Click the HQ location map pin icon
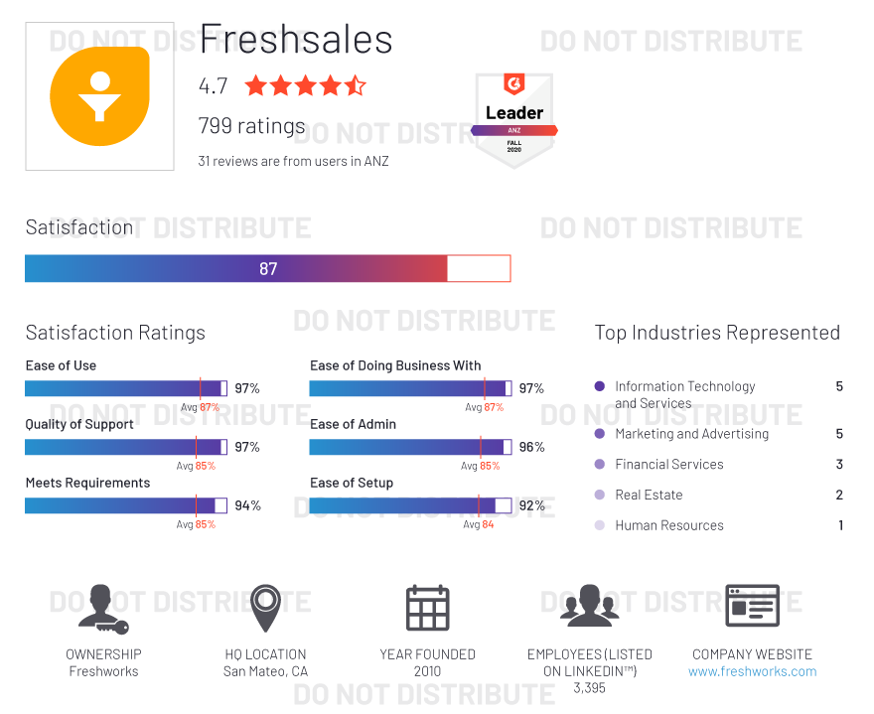The image size is (874, 714). (x=265, y=608)
